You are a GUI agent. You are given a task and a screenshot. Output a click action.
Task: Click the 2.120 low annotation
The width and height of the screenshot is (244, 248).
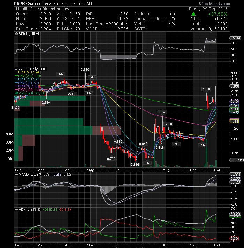pos(15,108)
